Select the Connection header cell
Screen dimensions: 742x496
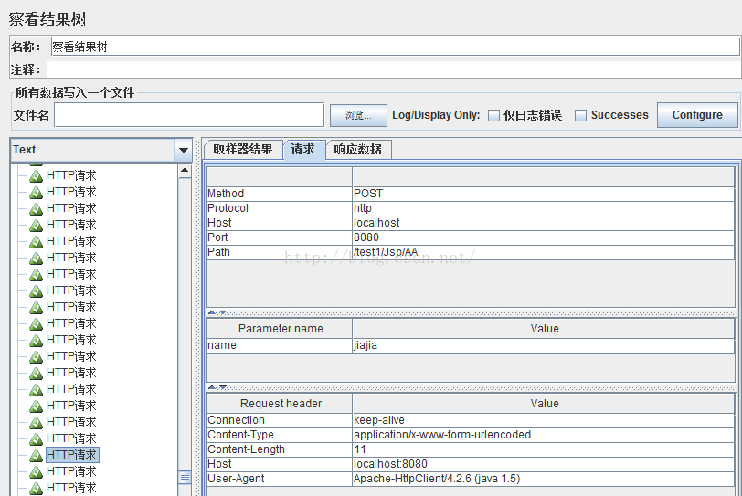pyautogui.click(x=280, y=420)
